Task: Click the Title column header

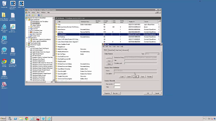Action: (x=69, y=22)
